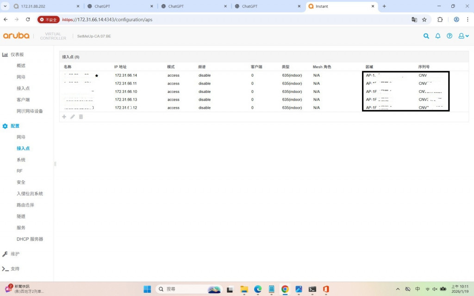The image size is (474, 296).
Task: Open the terminal icon in taskbar
Action: (x=312, y=289)
